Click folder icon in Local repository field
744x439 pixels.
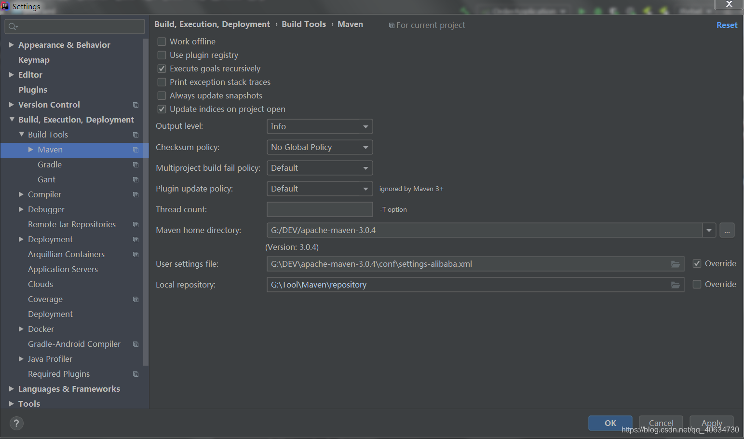tap(676, 285)
